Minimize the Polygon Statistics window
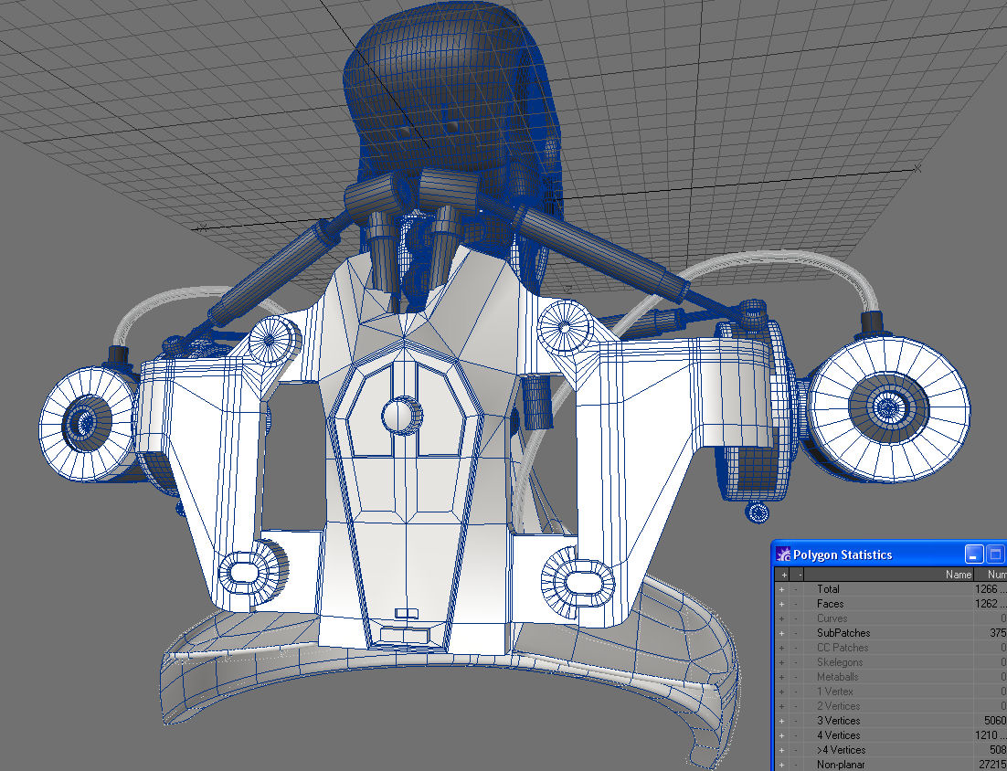The height and width of the screenshot is (771, 1007). [x=974, y=554]
